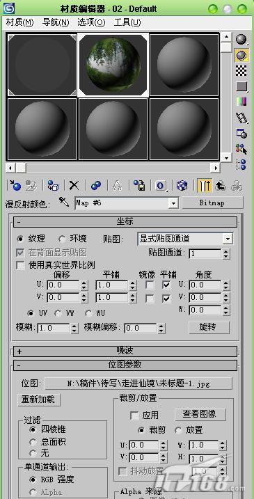254x499 pixels.
Task: Collapse the 位图参数 rollout
Action: pos(125,365)
